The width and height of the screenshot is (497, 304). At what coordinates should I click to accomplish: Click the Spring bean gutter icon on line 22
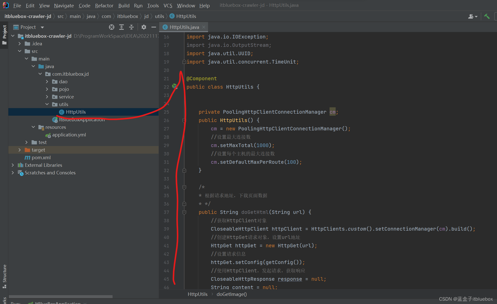point(175,87)
